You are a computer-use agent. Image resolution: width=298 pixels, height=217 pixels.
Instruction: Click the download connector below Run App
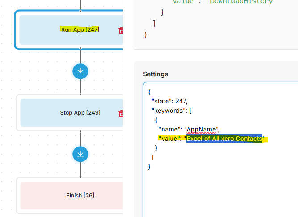80,71
